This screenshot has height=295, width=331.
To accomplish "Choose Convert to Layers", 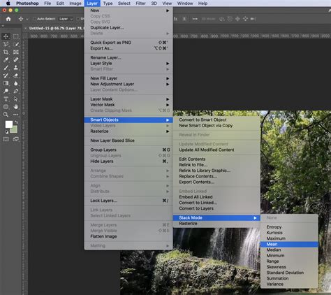I will tap(216, 208).
